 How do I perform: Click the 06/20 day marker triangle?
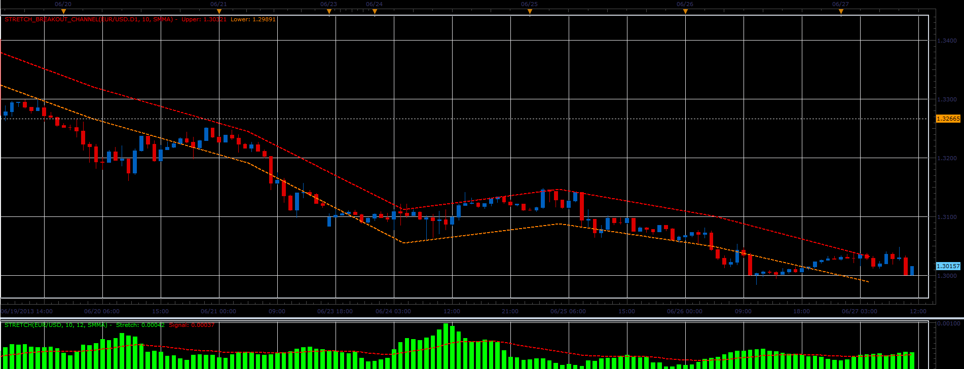(x=63, y=11)
